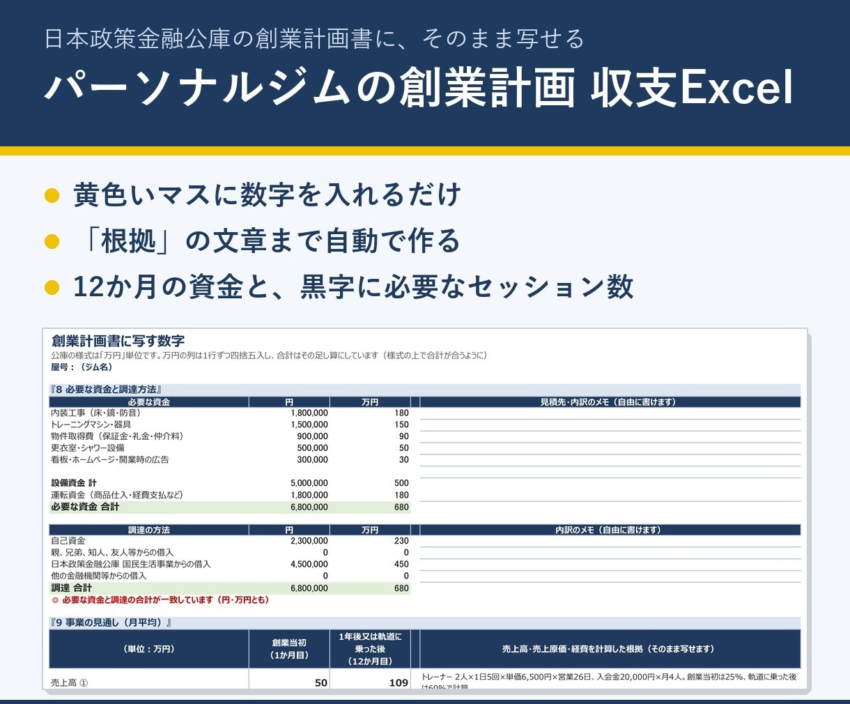Screen dimensions: 850x704
Task: Click the 万円 value 500
Action: [x=401, y=483]
